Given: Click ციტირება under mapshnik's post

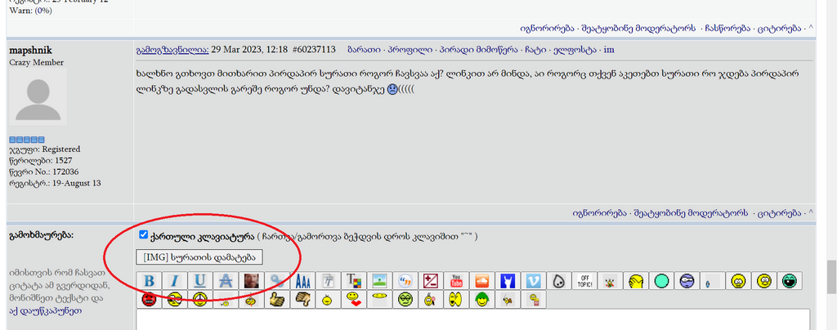Looking at the screenshot, I should click(781, 212).
